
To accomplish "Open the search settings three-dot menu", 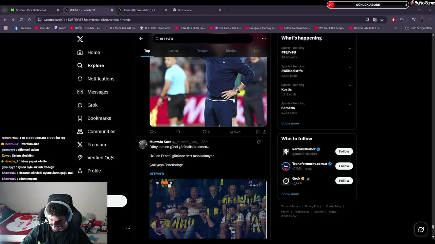I will (264, 39).
